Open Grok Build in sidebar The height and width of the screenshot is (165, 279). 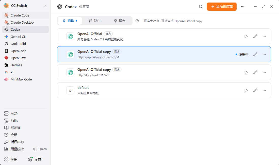pos(25,44)
